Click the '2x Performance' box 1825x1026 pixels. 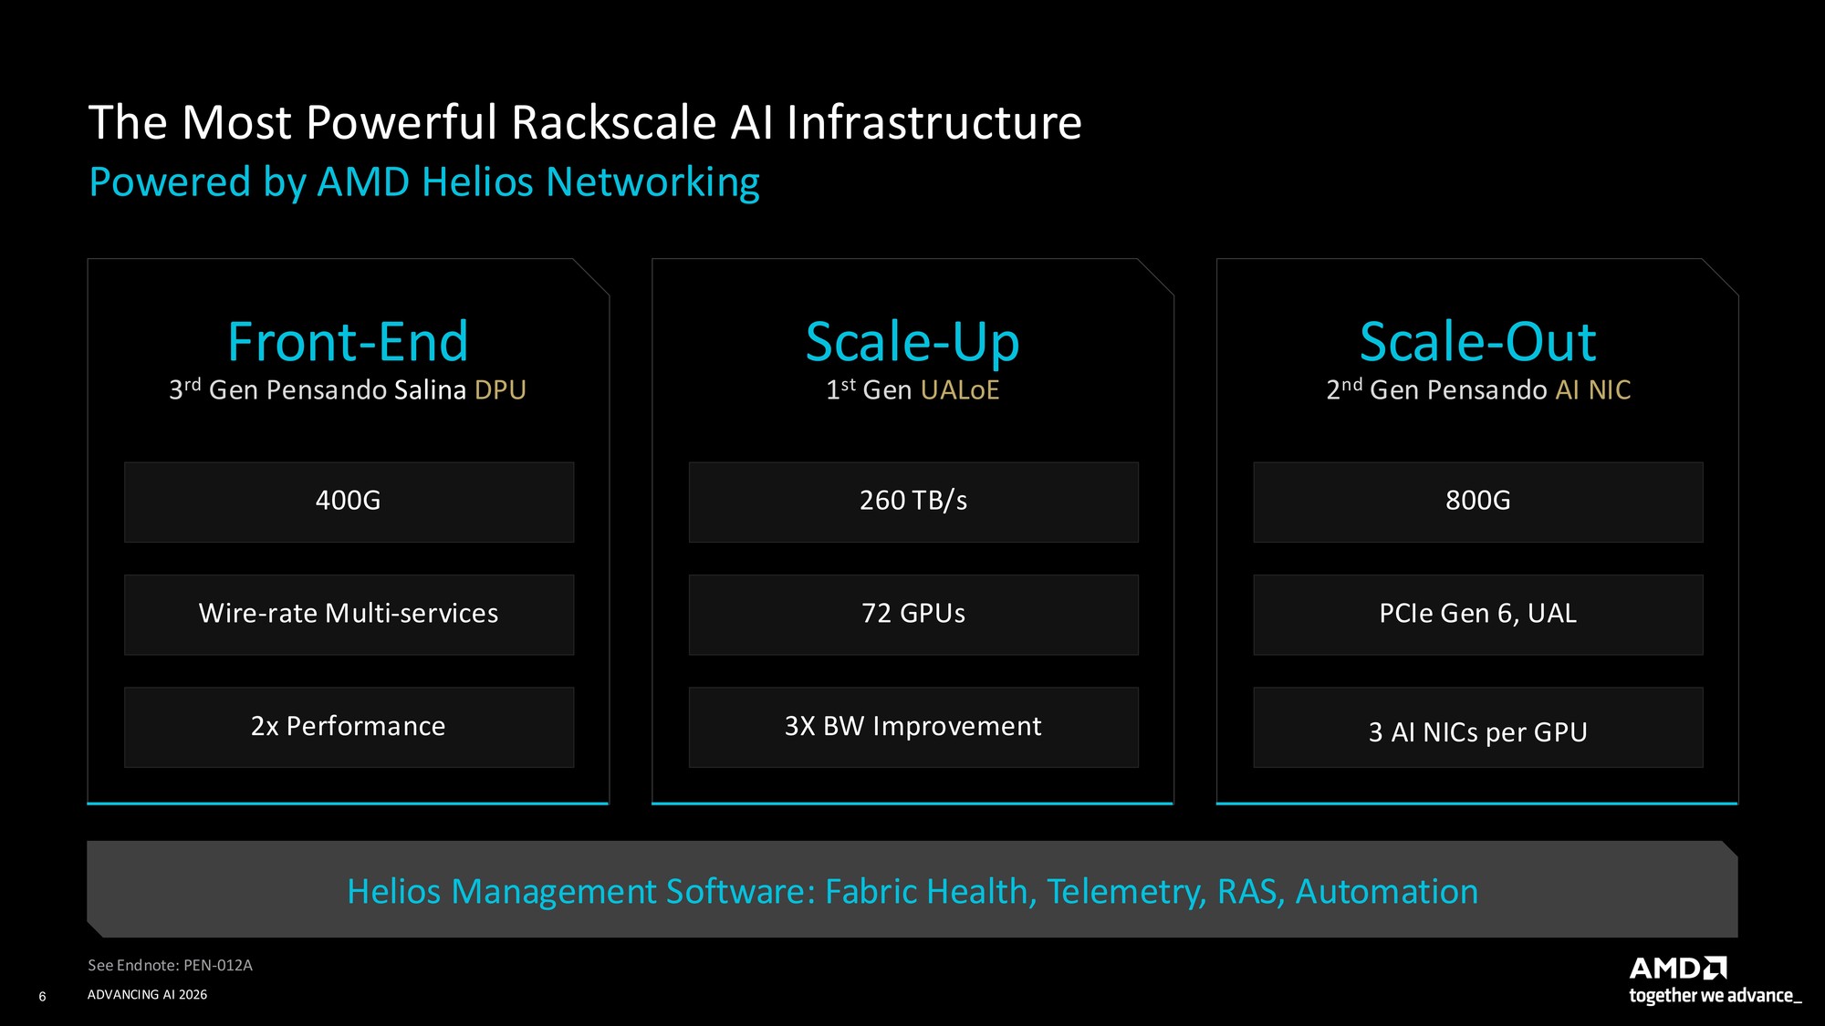(x=349, y=727)
